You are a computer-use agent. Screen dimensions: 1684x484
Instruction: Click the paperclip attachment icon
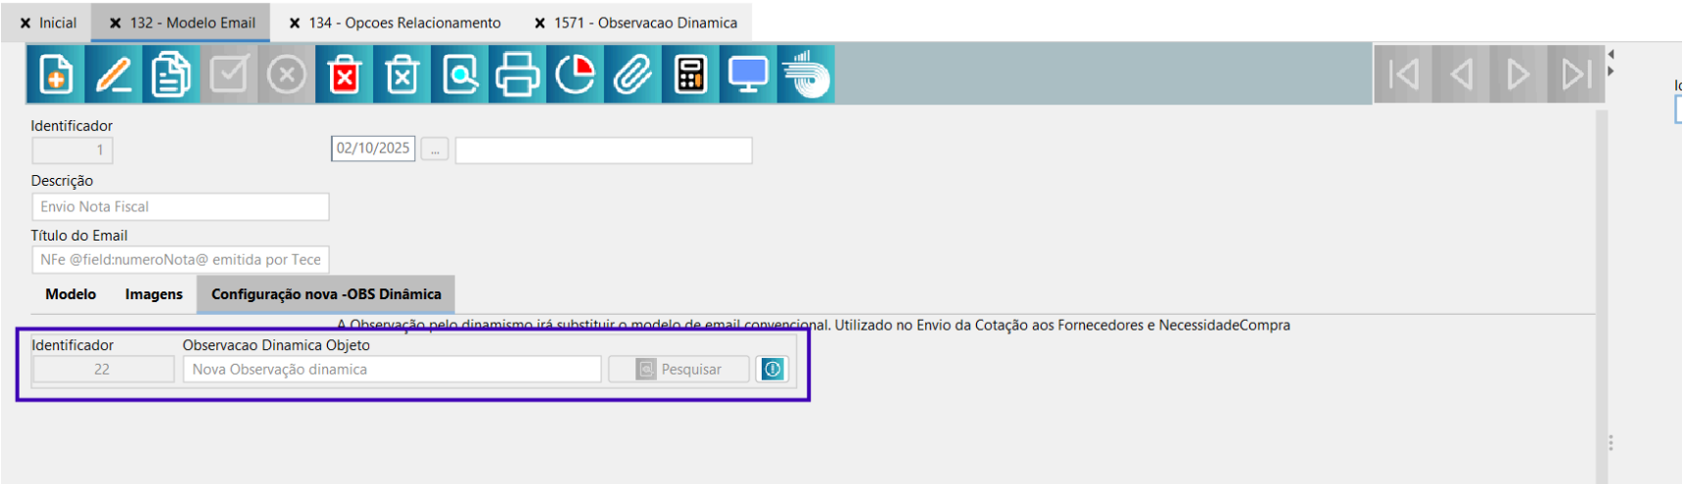[632, 74]
